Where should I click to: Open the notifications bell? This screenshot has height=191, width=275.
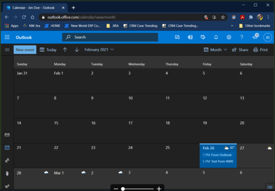[x=216, y=37]
